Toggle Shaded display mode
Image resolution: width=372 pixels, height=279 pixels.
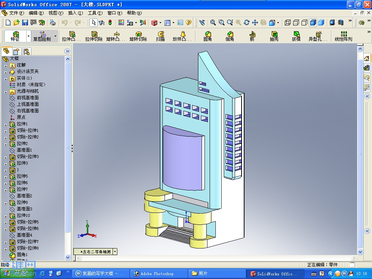coord(321,23)
